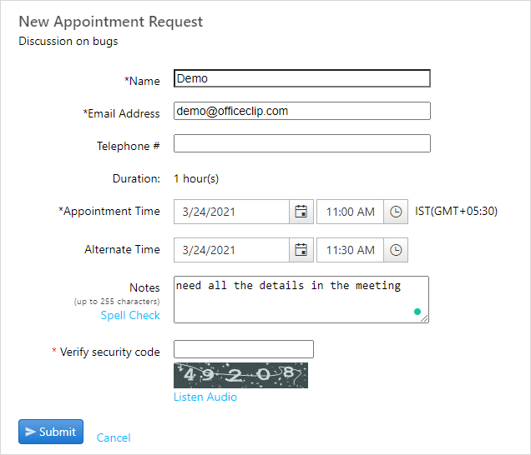Click the 11:00 AM time field

point(350,212)
